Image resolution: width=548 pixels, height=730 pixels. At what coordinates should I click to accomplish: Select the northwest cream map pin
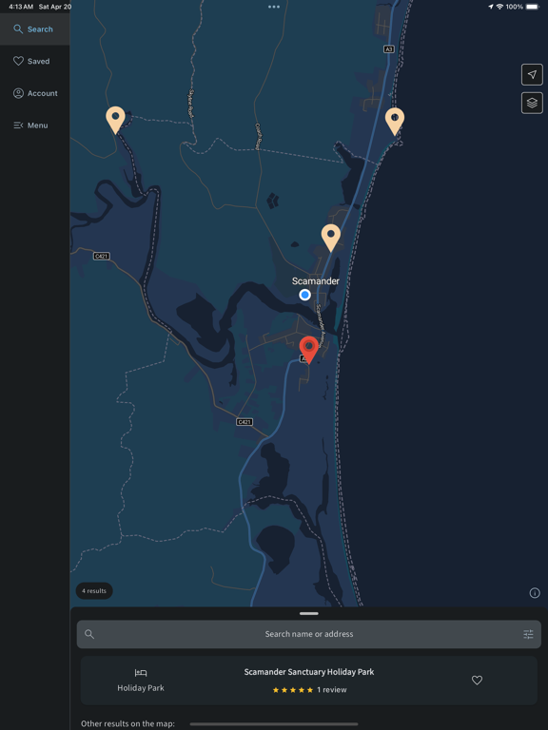[115, 119]
